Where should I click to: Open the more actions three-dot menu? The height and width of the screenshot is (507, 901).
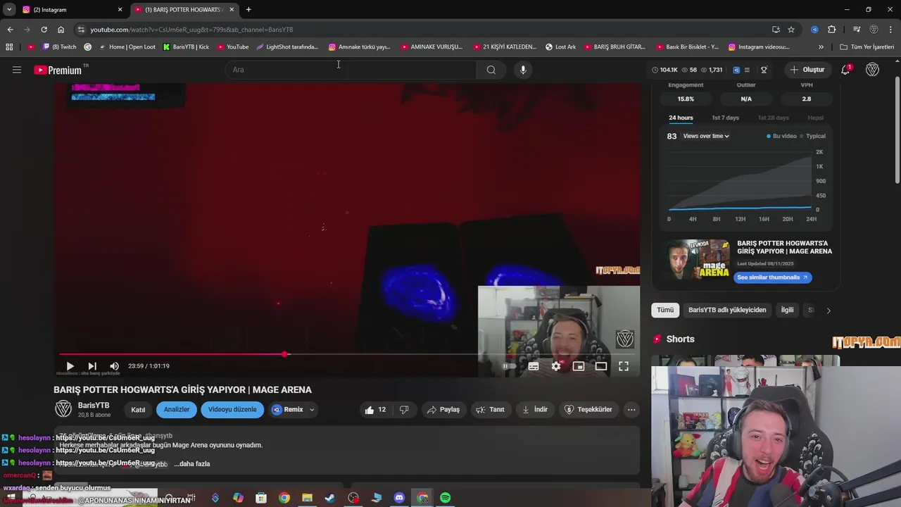click(631, 409)
